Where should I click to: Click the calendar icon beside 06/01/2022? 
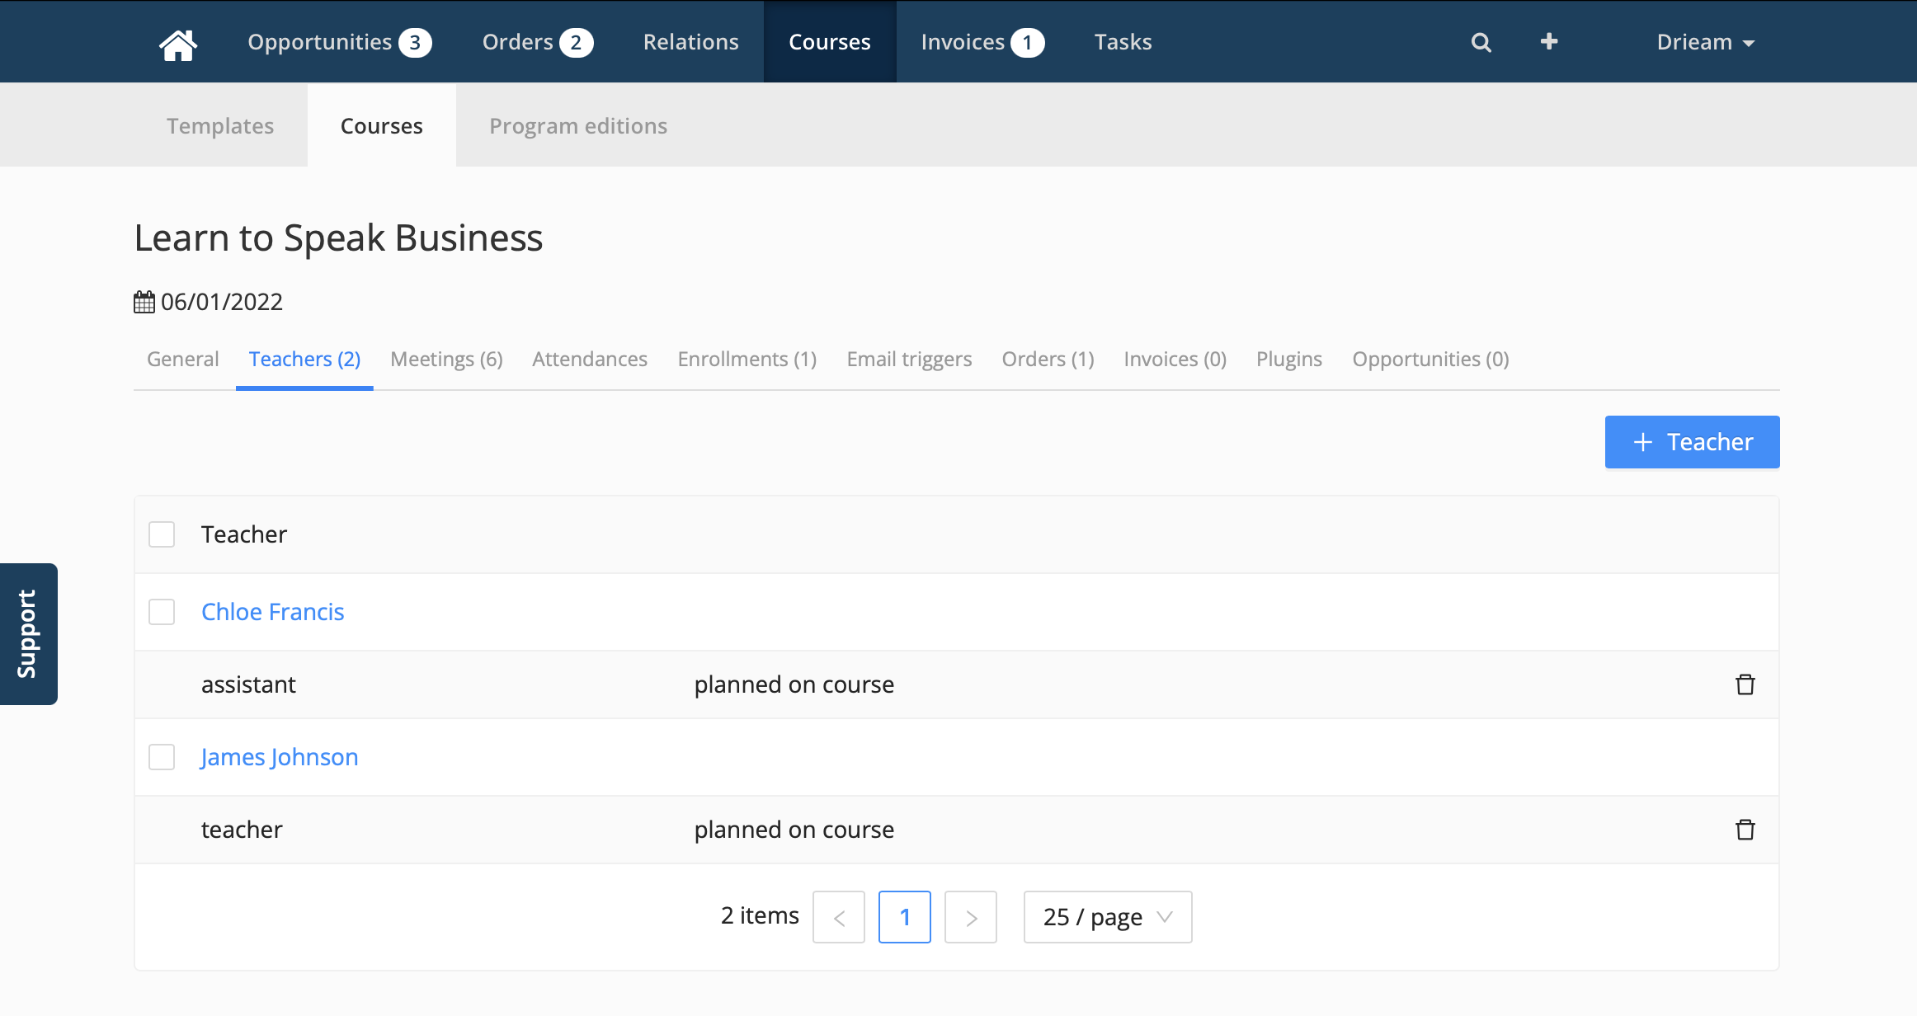(x=144, y=302)
